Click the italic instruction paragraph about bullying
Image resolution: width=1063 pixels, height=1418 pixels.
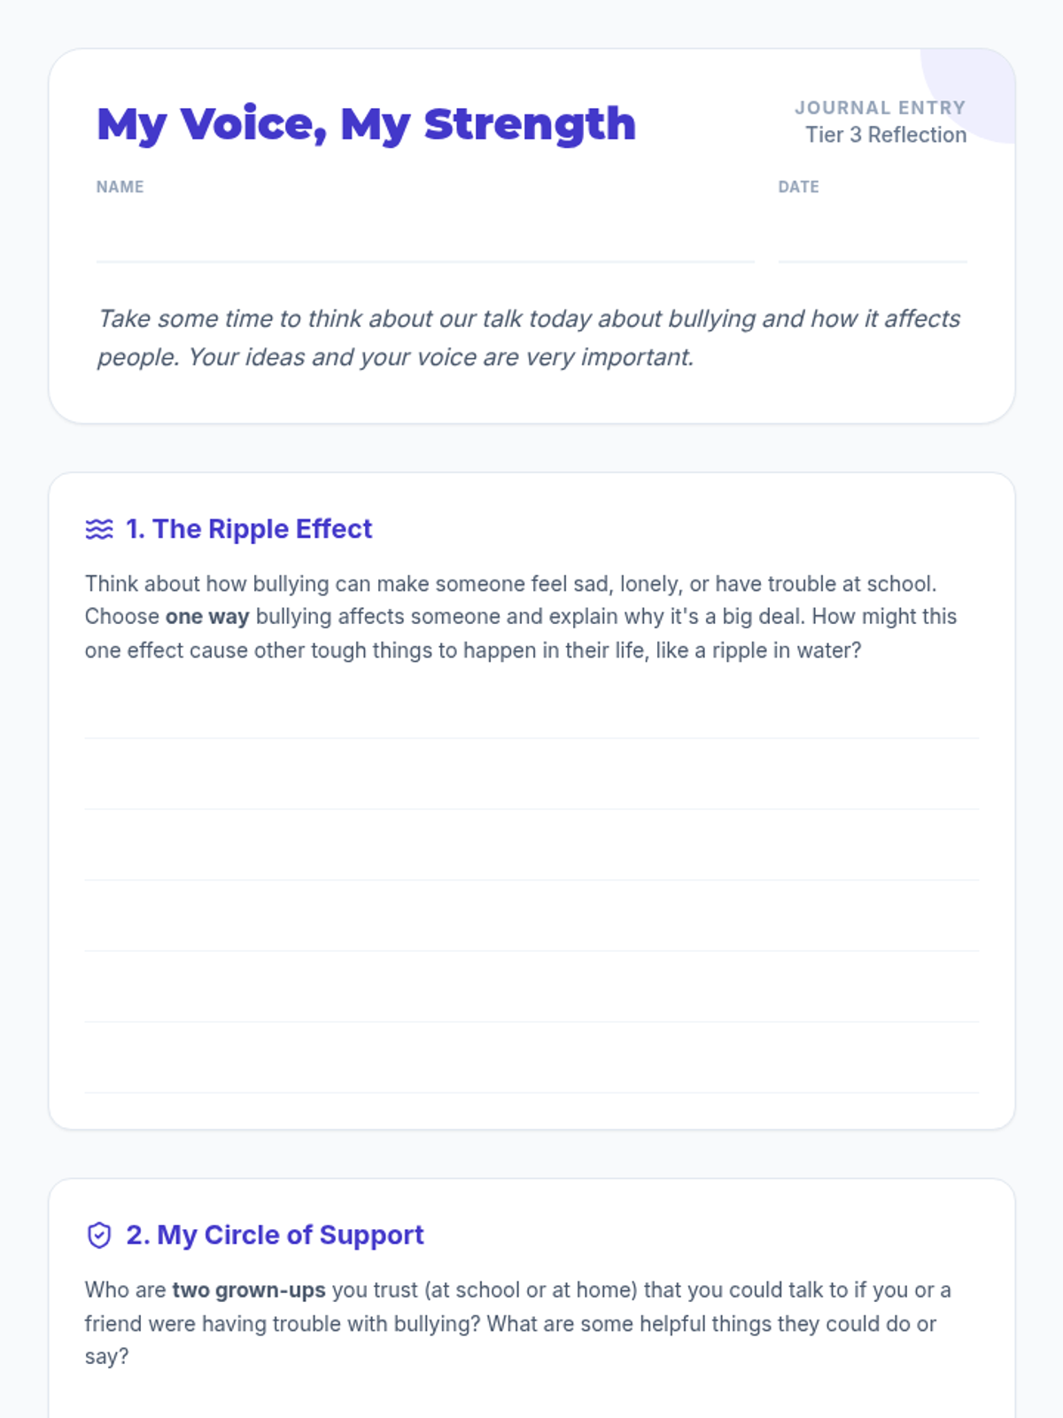[x=529, y=338]
